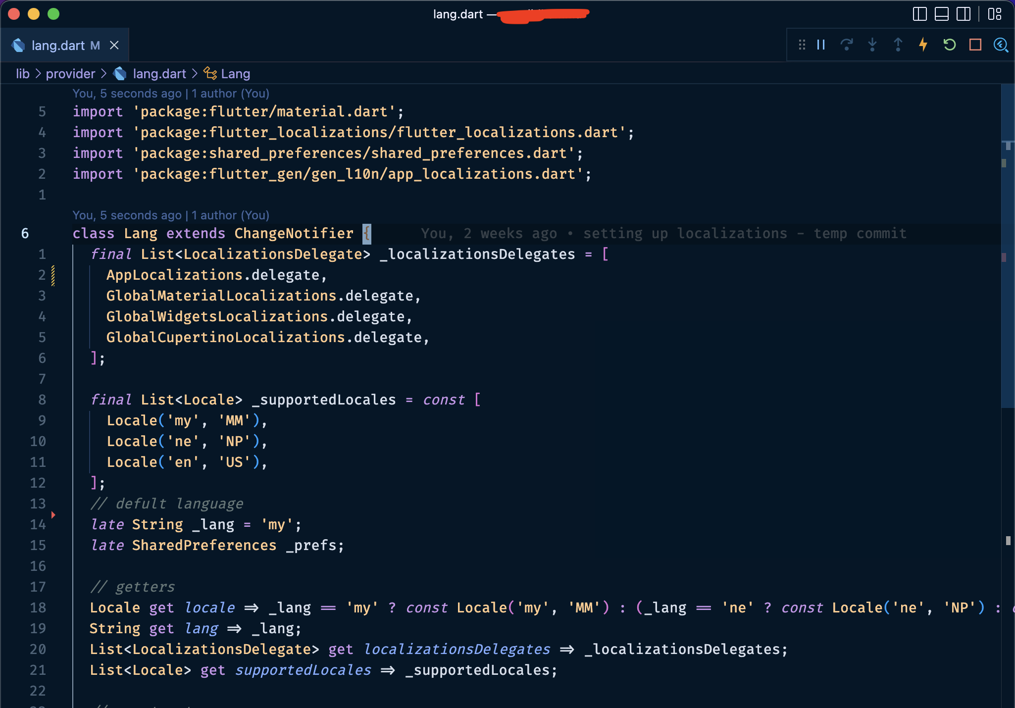Toggle primary side bar visibility
The image size is (1015, 708).
point(919,14)
